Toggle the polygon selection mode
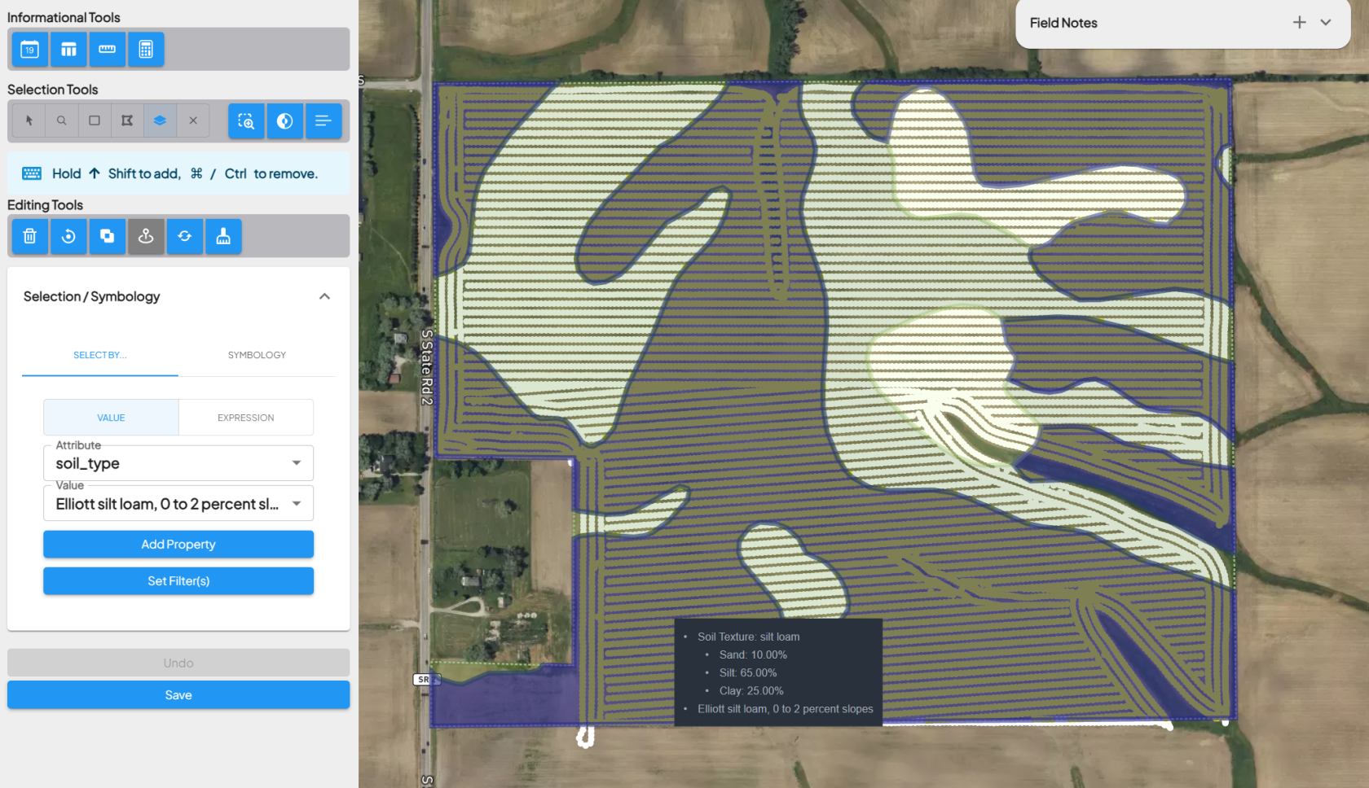Screen dimensions: 1369x788 click(127, 120)
